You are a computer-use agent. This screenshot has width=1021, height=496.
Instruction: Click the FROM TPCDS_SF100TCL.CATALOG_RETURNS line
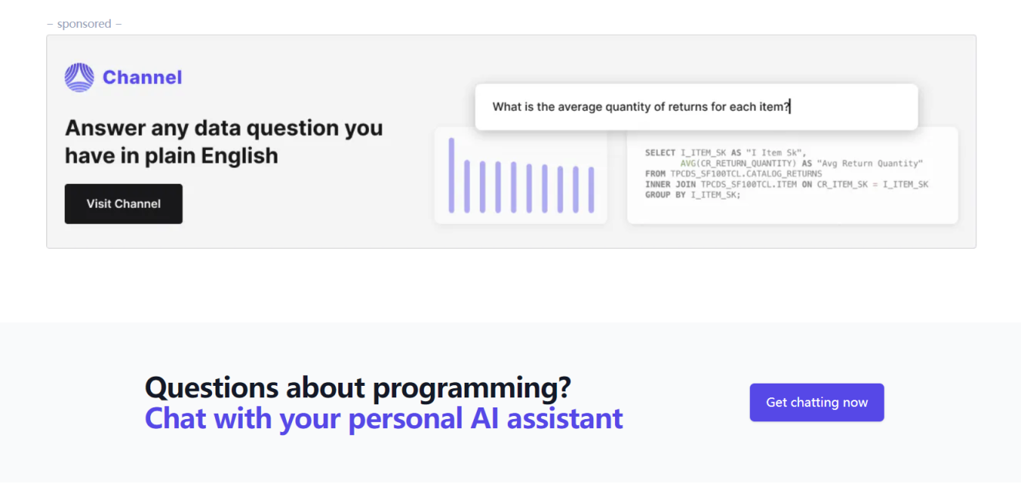(733, 174)
